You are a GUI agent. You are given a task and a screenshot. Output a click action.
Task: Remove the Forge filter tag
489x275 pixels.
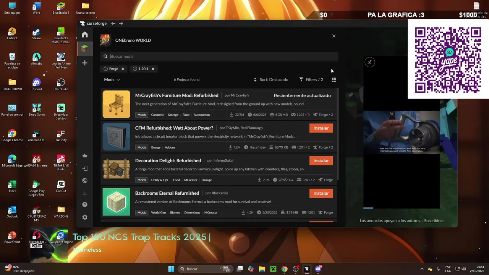[x=123, y=69]
